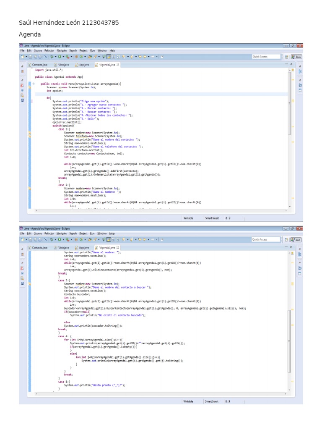Click the green Run button in lower Eclipse toolbar

pos(60,239)
